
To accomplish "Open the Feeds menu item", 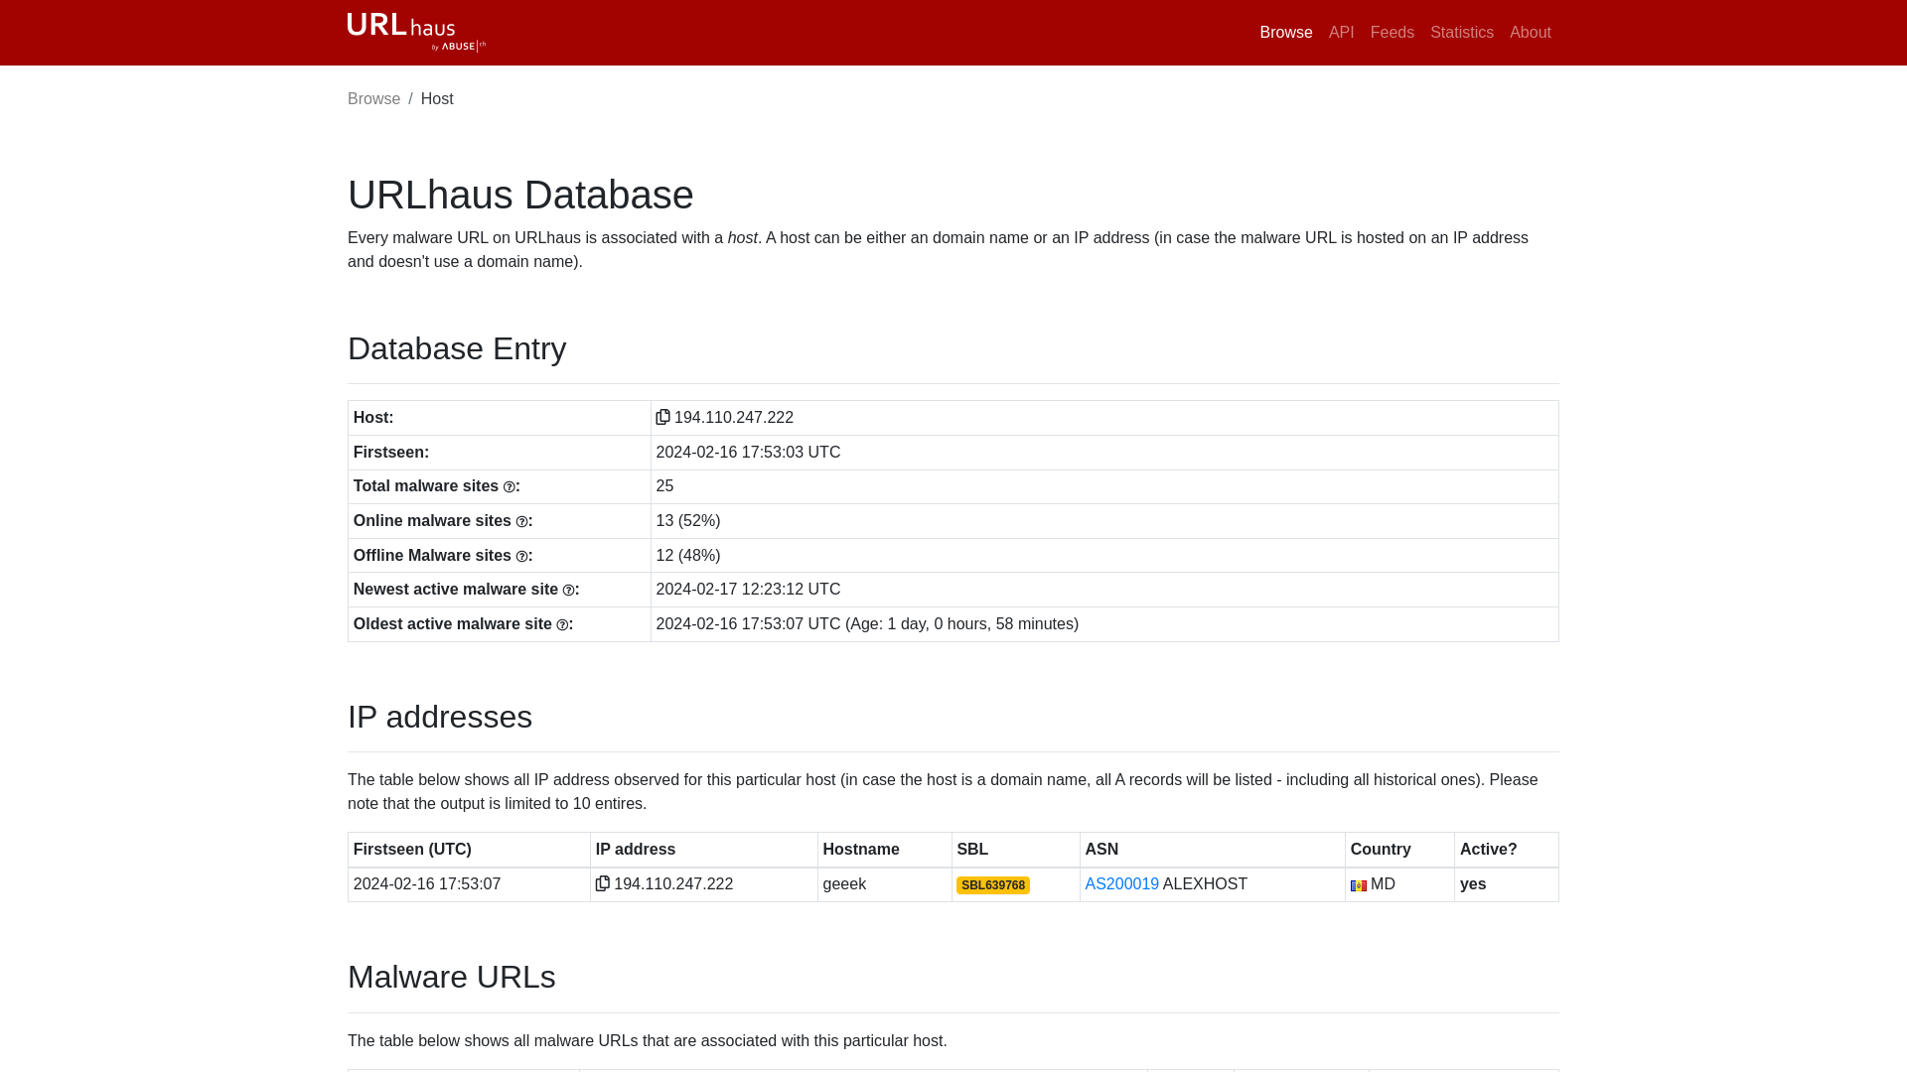I will point(1392,33).
